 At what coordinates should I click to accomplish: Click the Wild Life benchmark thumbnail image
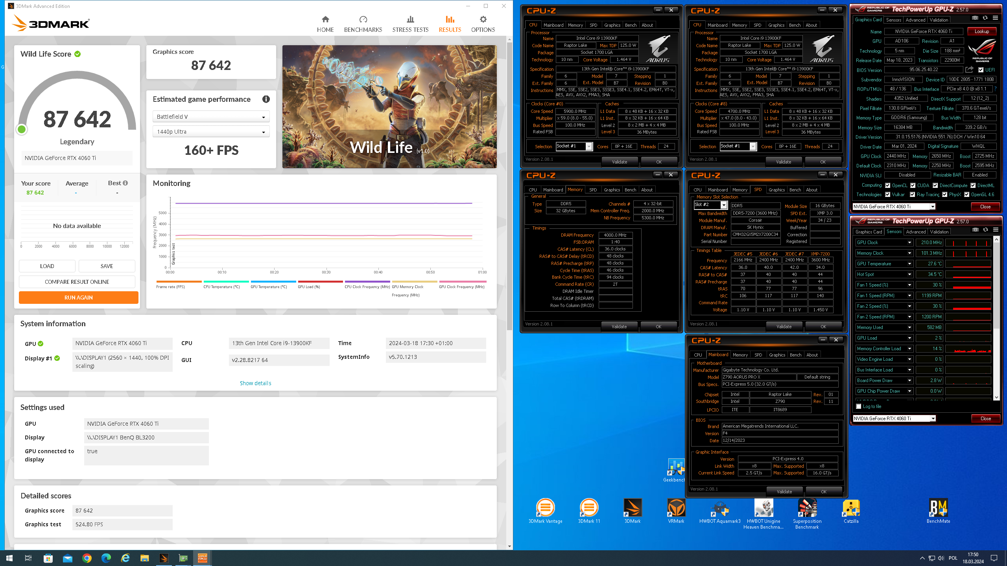[x=389, y=107]
